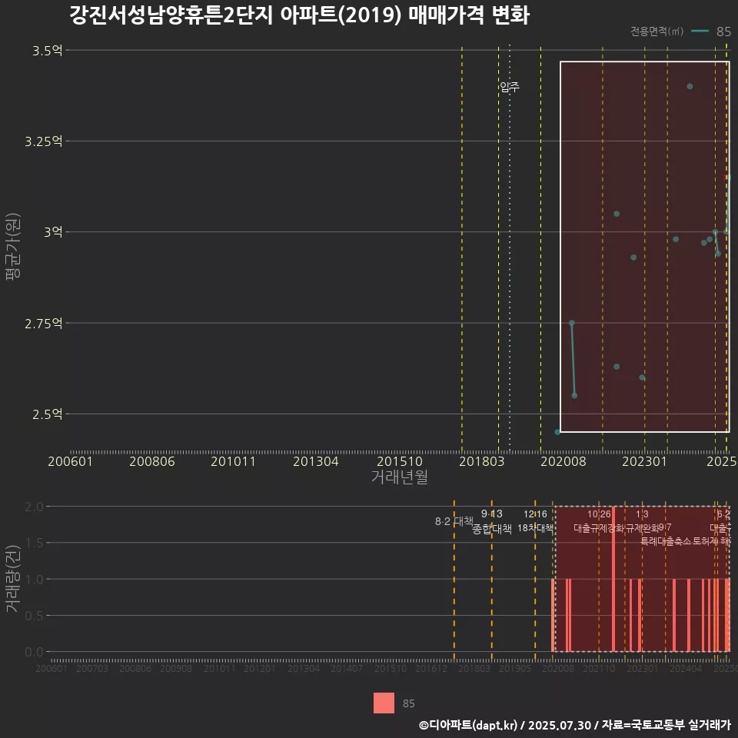Select the data point just above 3억 near 3.05억
The height and width of the screenshot is (738, 738).
(x=617, y=214)
